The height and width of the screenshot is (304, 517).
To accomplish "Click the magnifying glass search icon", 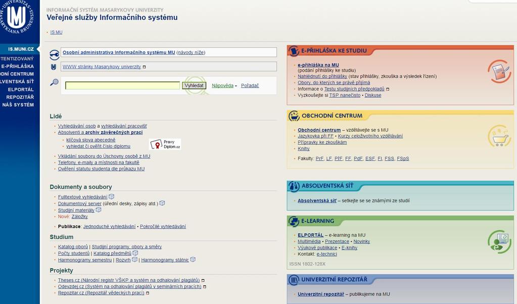I will coord(54,82).
